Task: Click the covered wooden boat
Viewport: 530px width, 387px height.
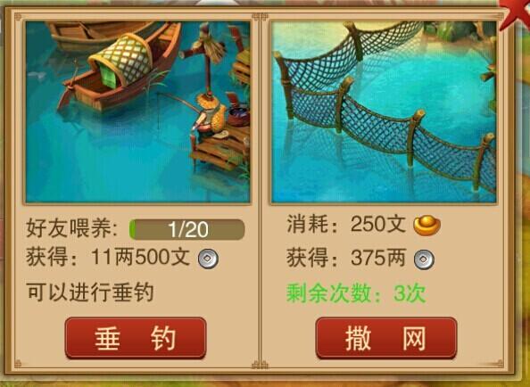Action: [x=119, y=71]
